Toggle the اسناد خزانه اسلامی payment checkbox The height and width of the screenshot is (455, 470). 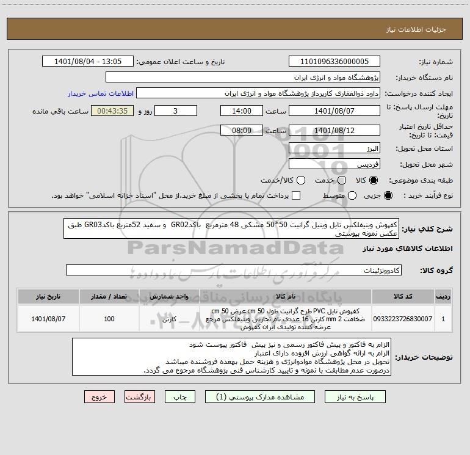[296, 195]
